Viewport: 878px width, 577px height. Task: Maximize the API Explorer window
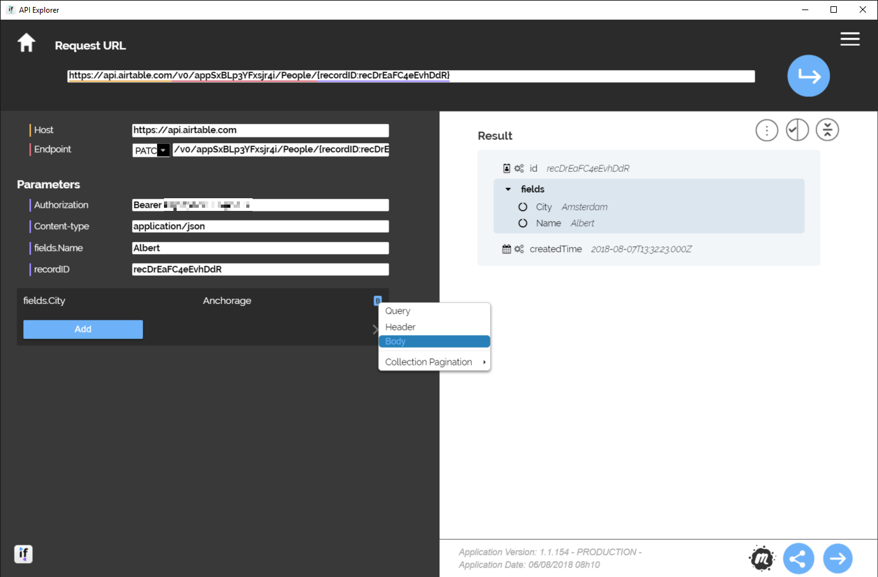click(834, 10)
